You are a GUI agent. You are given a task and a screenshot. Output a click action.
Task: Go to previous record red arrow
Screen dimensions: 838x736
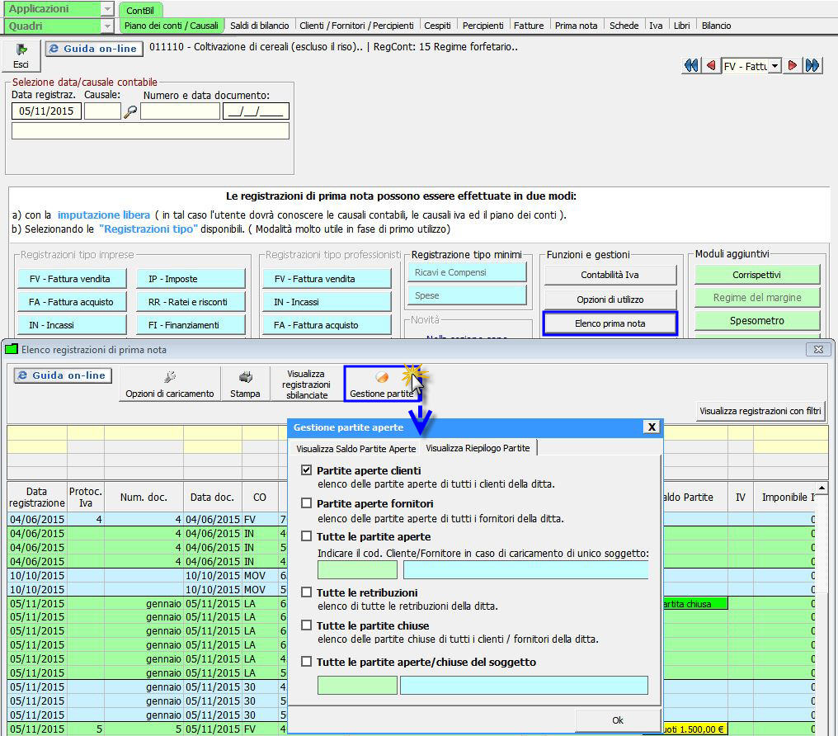(711, 66)
